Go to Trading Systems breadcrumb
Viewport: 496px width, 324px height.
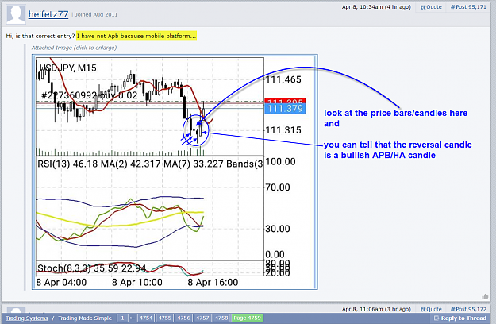click(26, 318)
